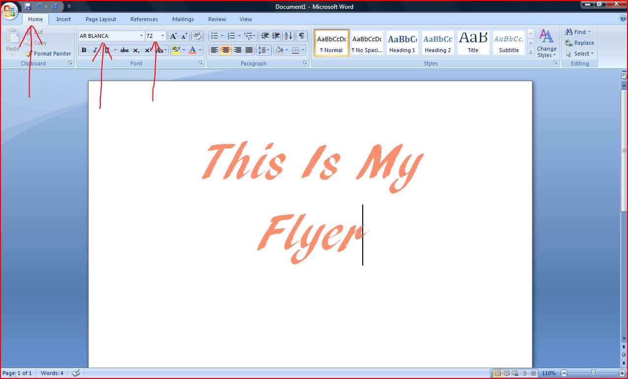Apply strikethrough formatting
The width and height of the screenshot is (628, 379).
(124, 50)
